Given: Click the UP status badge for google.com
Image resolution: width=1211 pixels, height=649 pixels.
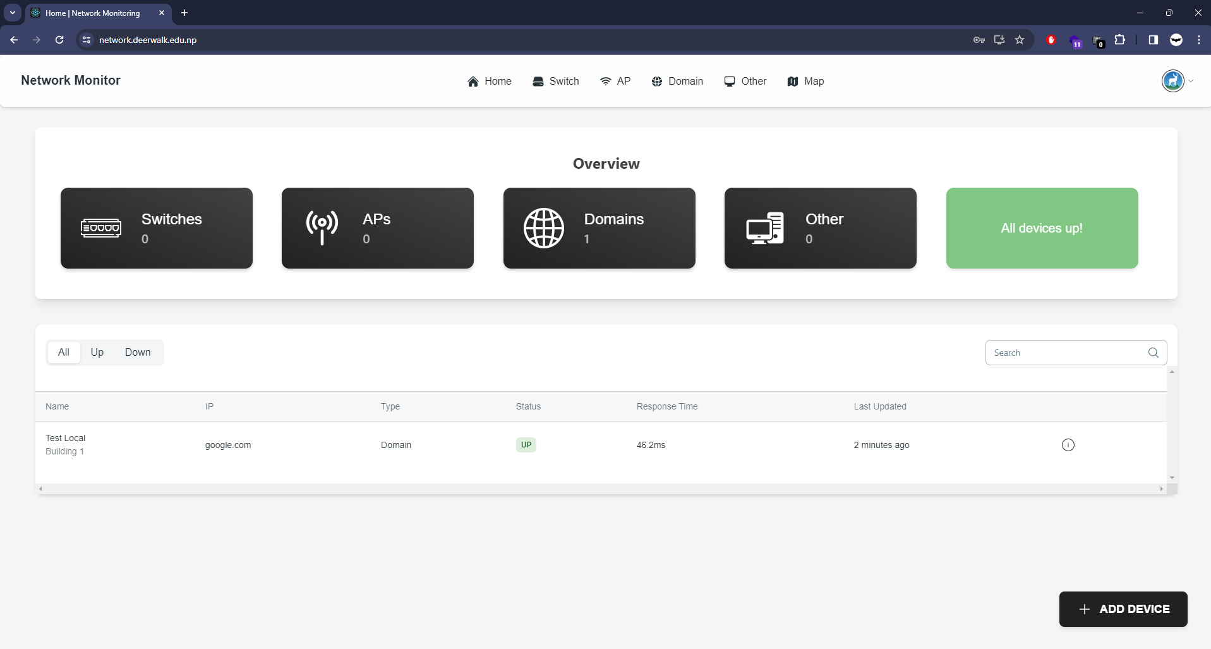Looking at the screenshot, I should click(526, 444).
